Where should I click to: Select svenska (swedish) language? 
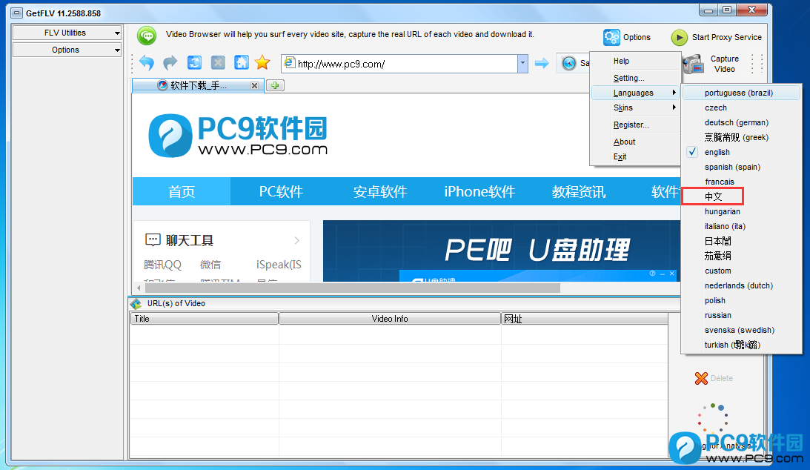(741, 331)
